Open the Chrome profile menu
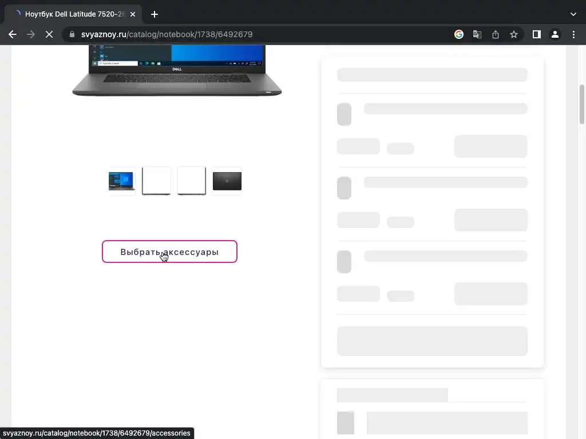Screen dimensions: 586x439 555,34
